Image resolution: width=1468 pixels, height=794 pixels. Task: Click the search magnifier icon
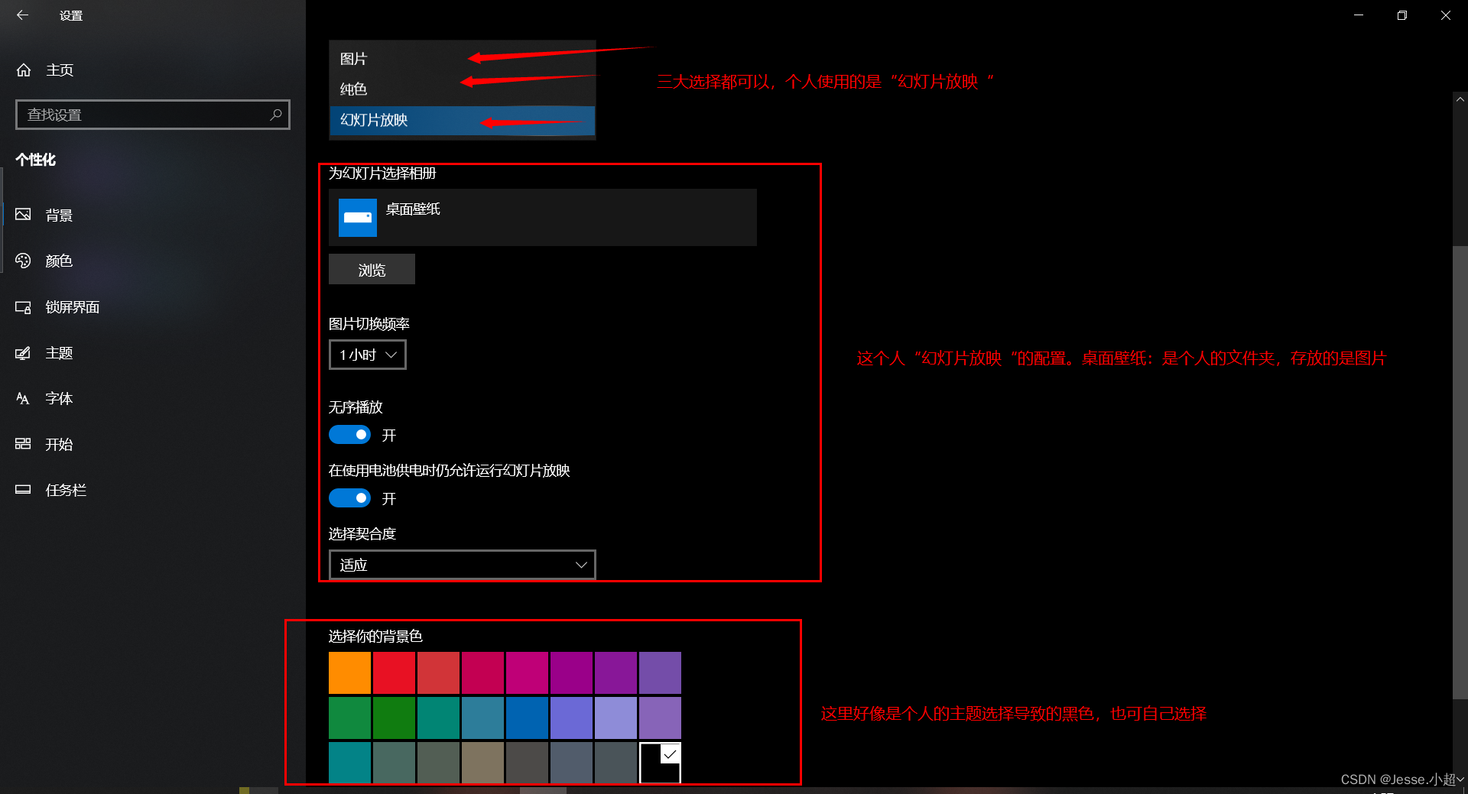tap(276, 115)
